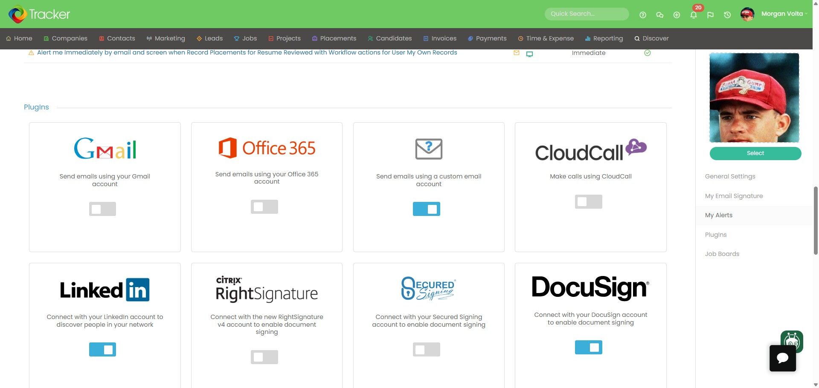The image size is (819, 388).
Task: Open the Reporting menu
Action: pos(604,38)
